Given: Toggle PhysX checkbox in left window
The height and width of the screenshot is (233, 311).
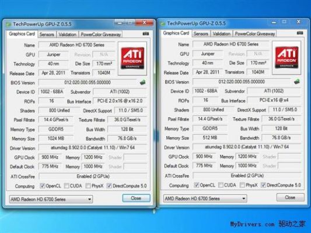Looking at the screenshot, I should click(x=88, y=186).
